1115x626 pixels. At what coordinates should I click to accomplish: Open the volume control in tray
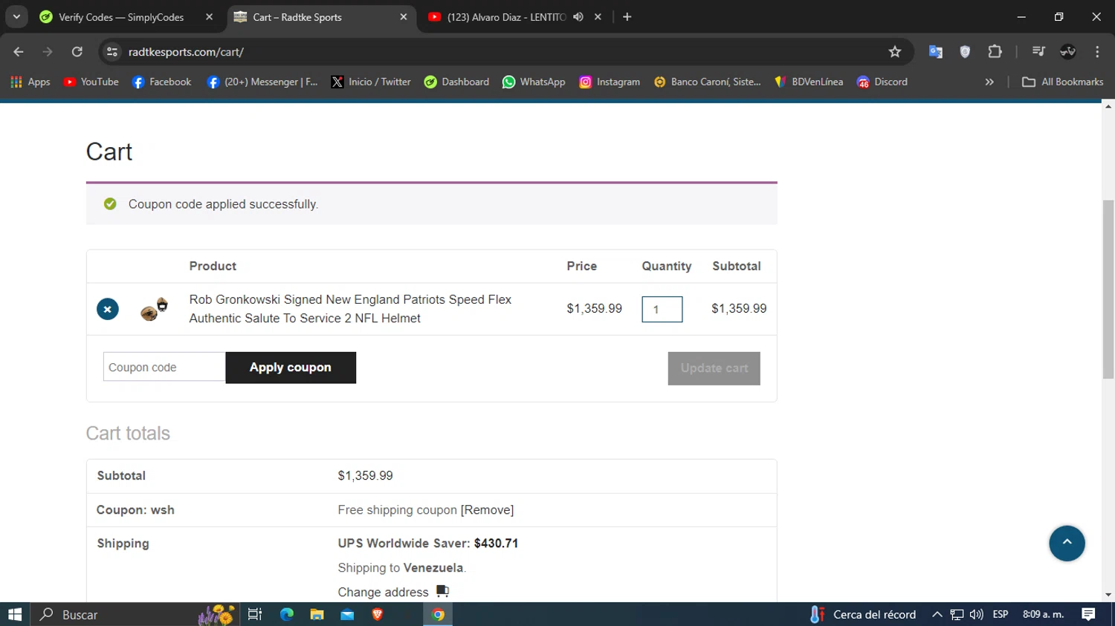click(x=976, y=614)
